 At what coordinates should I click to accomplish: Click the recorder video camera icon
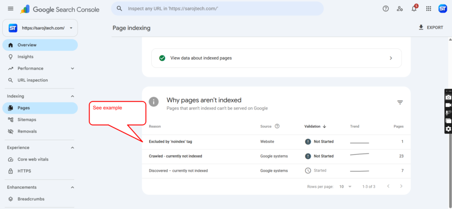pyautogui.click(x=448, y=105)
